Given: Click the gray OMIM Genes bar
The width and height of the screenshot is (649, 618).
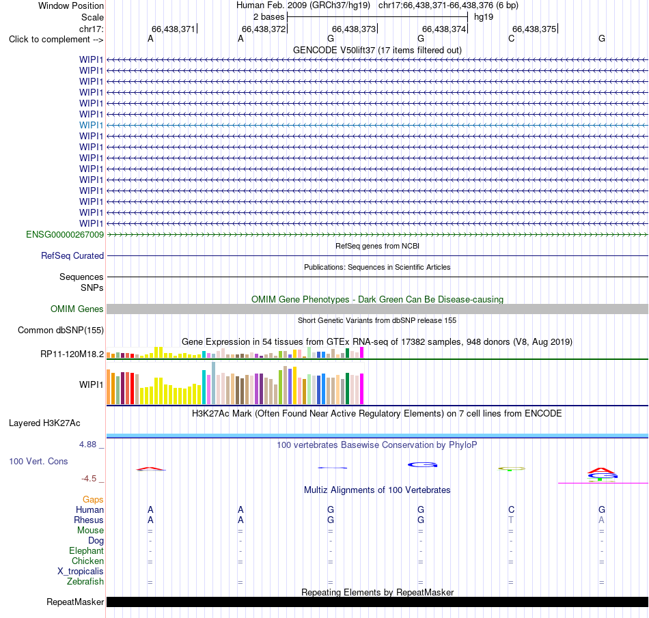Looking at the screenshot, I should click(377, 309).
